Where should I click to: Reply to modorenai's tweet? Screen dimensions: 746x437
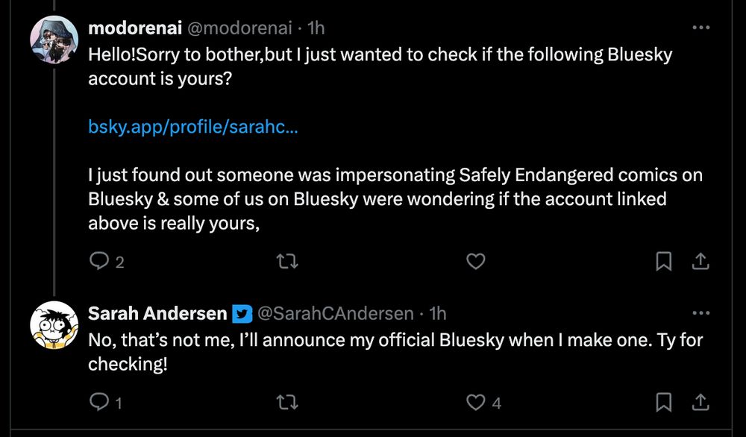pyautogui.click(x=100, y=262)
